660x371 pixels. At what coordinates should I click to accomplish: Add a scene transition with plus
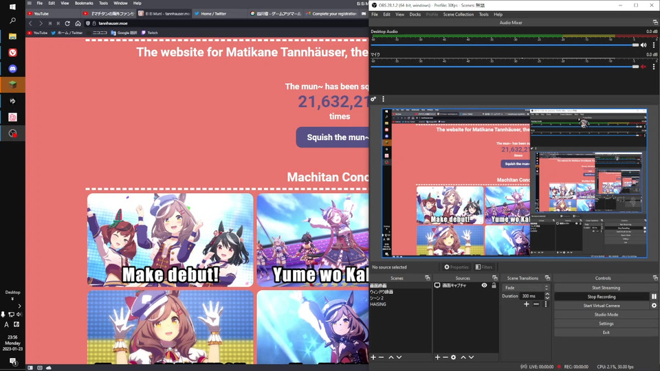(527, 304)
